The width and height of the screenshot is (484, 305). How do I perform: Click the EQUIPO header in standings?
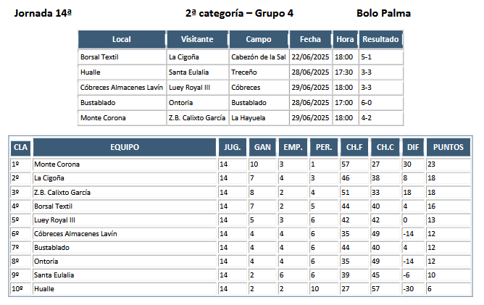(125, 147)
